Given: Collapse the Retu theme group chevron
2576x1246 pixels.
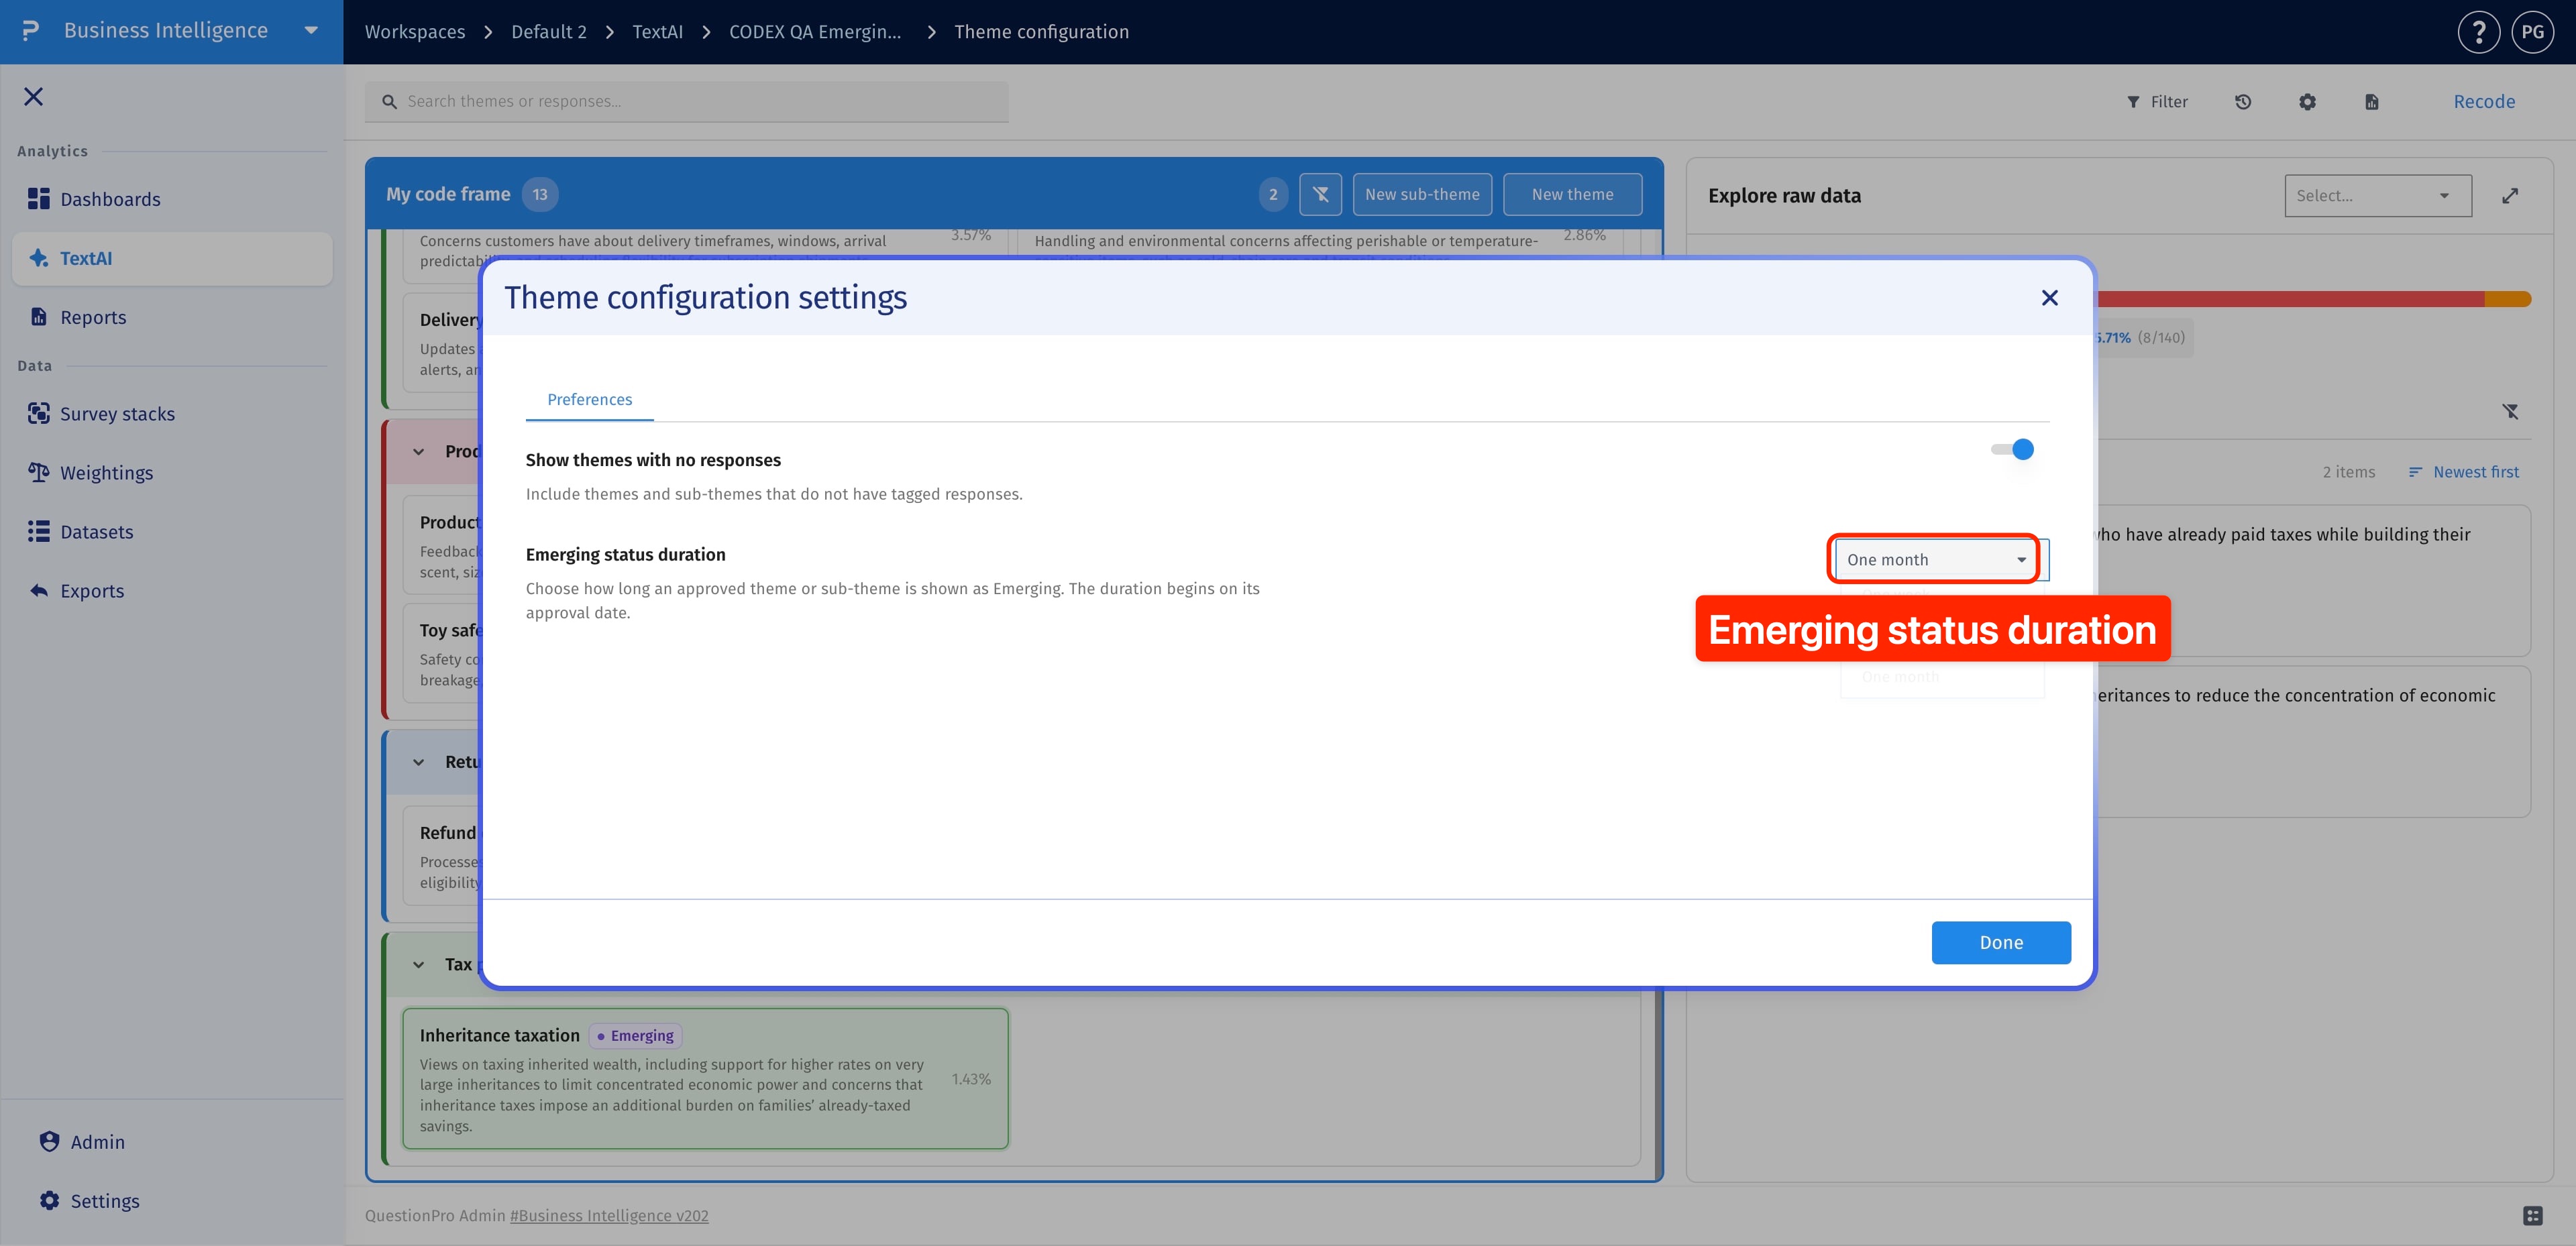Looking at the screenshot, I should 418,762.
